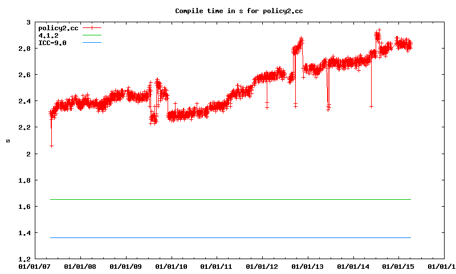Viewport: 456px width, 274px height.
Task: Click the 01/01/08 x-axis date label
Action: tap(80, 266)
